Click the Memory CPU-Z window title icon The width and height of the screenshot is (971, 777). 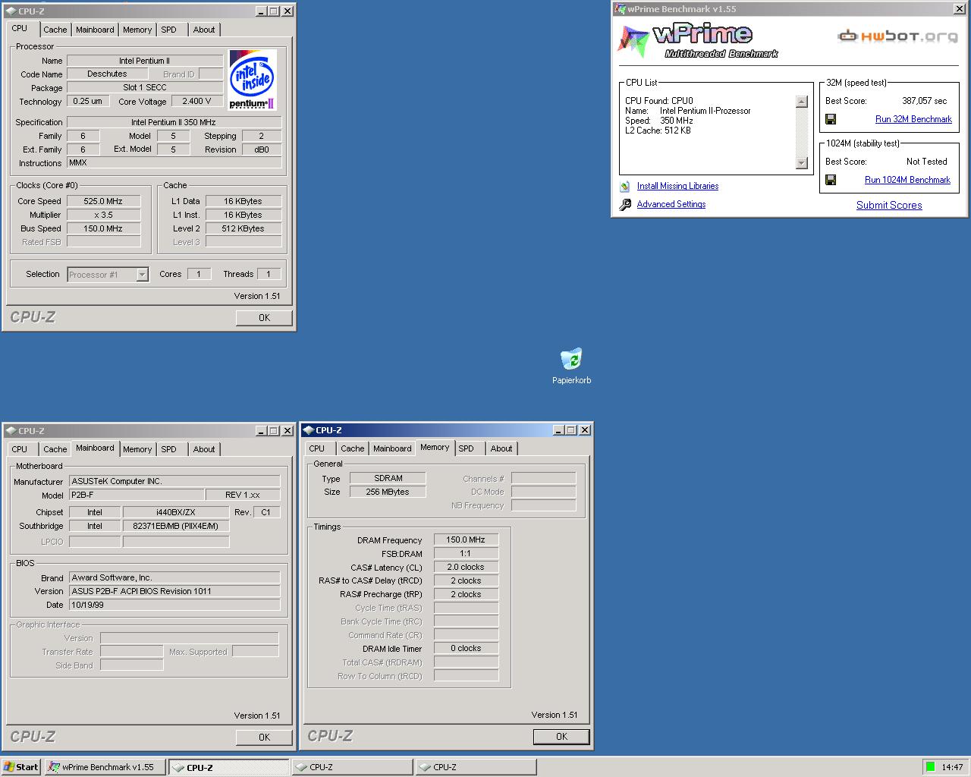pyautogui.click(x=308, y=430)
